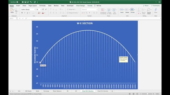Open the Find & Select dropdown arrow
The width and height of the screenshot is (170, 95).
point(151,10)
